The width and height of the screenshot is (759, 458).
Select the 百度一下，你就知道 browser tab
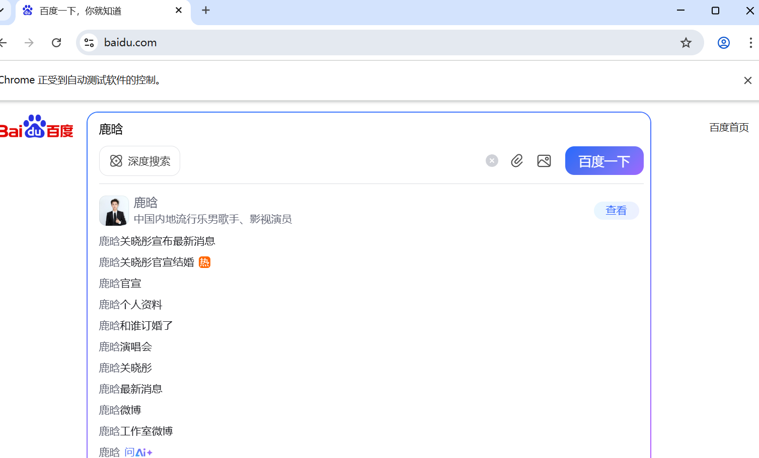tap(103, 11)
